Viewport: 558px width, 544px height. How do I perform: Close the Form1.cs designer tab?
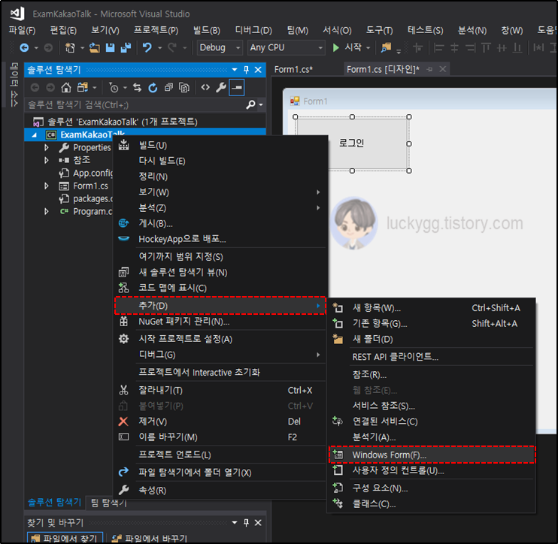click(x=442, y=69)
